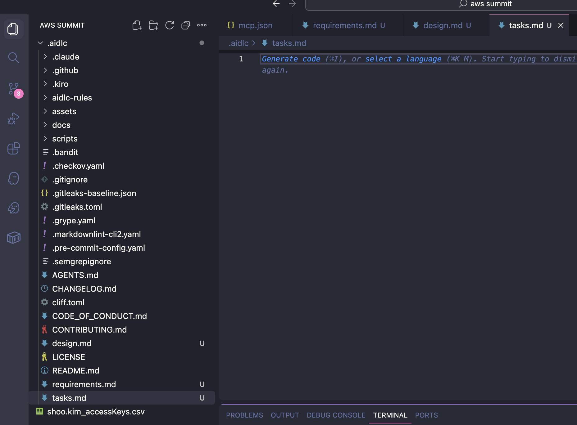
Task: Open the explorer more actions menu
Action: [202, 25]
